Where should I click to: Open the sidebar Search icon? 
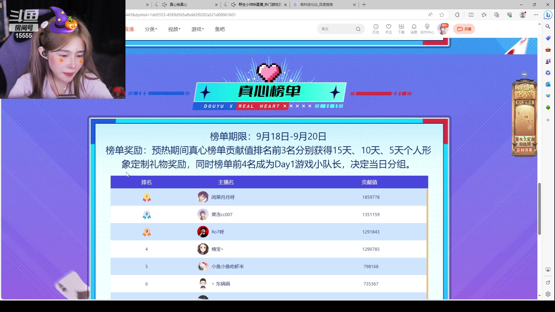[548, 26]
